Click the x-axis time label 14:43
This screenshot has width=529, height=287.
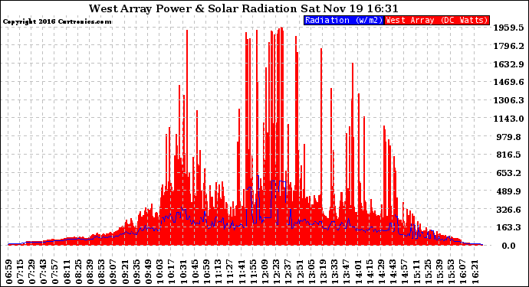pos(393,272)
